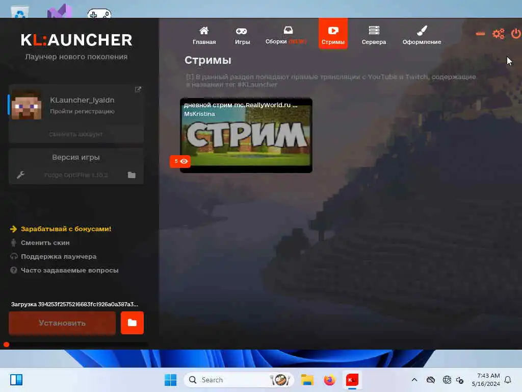Open version settings wrench icon
Image resolution: width=522 pixels, height=392 pixels.
click(20, 175)
